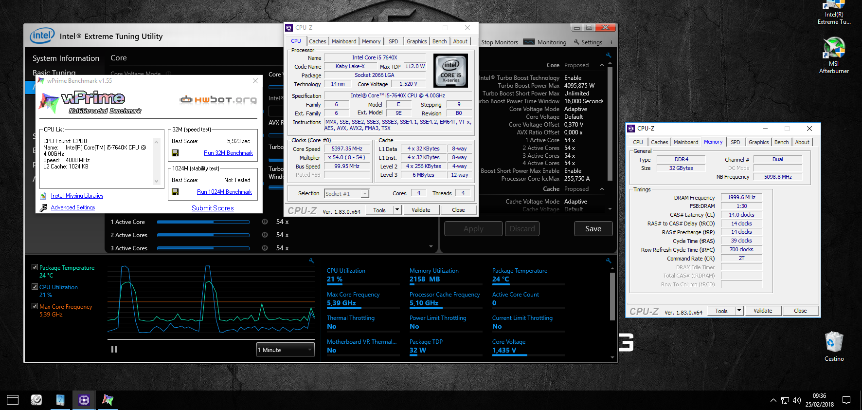
Task: Open the Cestino recycle bin icon
Action: click(x=834, y=346)
